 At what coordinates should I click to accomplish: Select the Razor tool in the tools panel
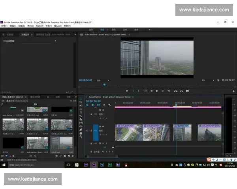(x=81, y=119)
